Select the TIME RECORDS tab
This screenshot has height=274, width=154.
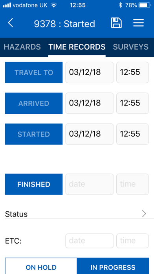[77, 47]
